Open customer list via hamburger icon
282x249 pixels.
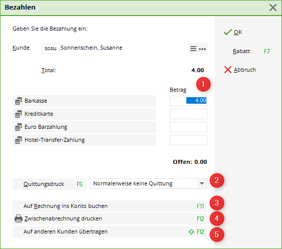pos(193,49)
